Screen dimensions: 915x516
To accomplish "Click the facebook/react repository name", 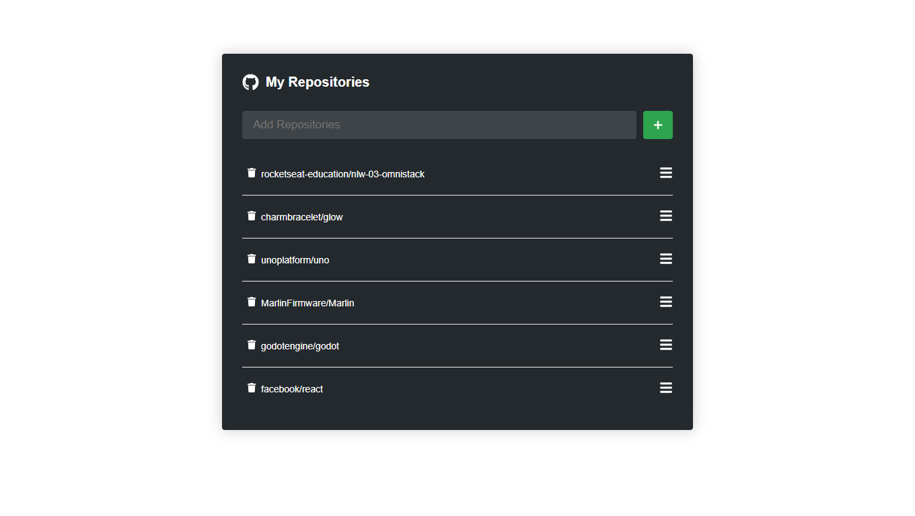I will pos(292,389).
